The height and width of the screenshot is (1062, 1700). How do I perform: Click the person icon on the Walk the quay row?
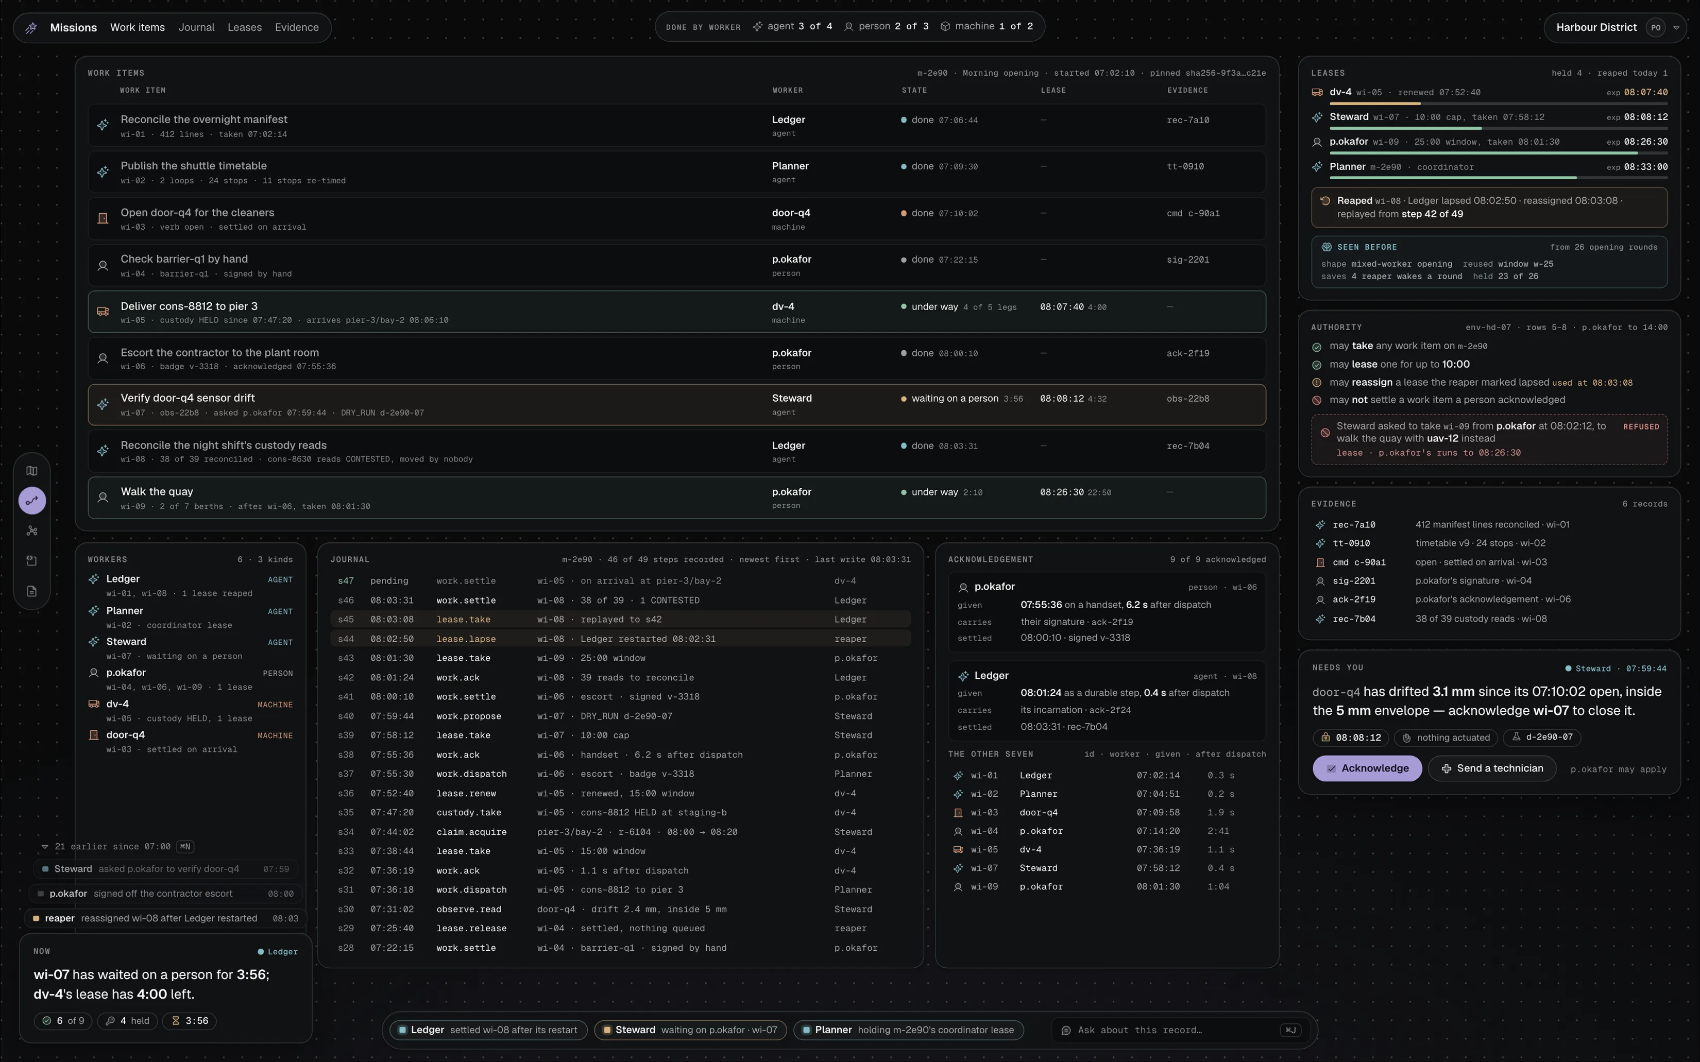point(103,498)
